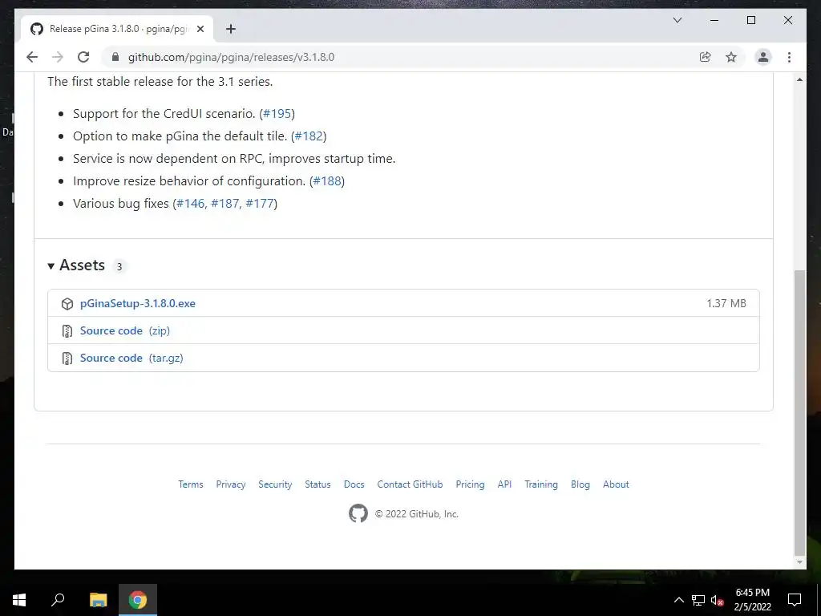Click the GitHub Octocat footer logo
This screenshot has height=616, width=821.
coord(358,513)
